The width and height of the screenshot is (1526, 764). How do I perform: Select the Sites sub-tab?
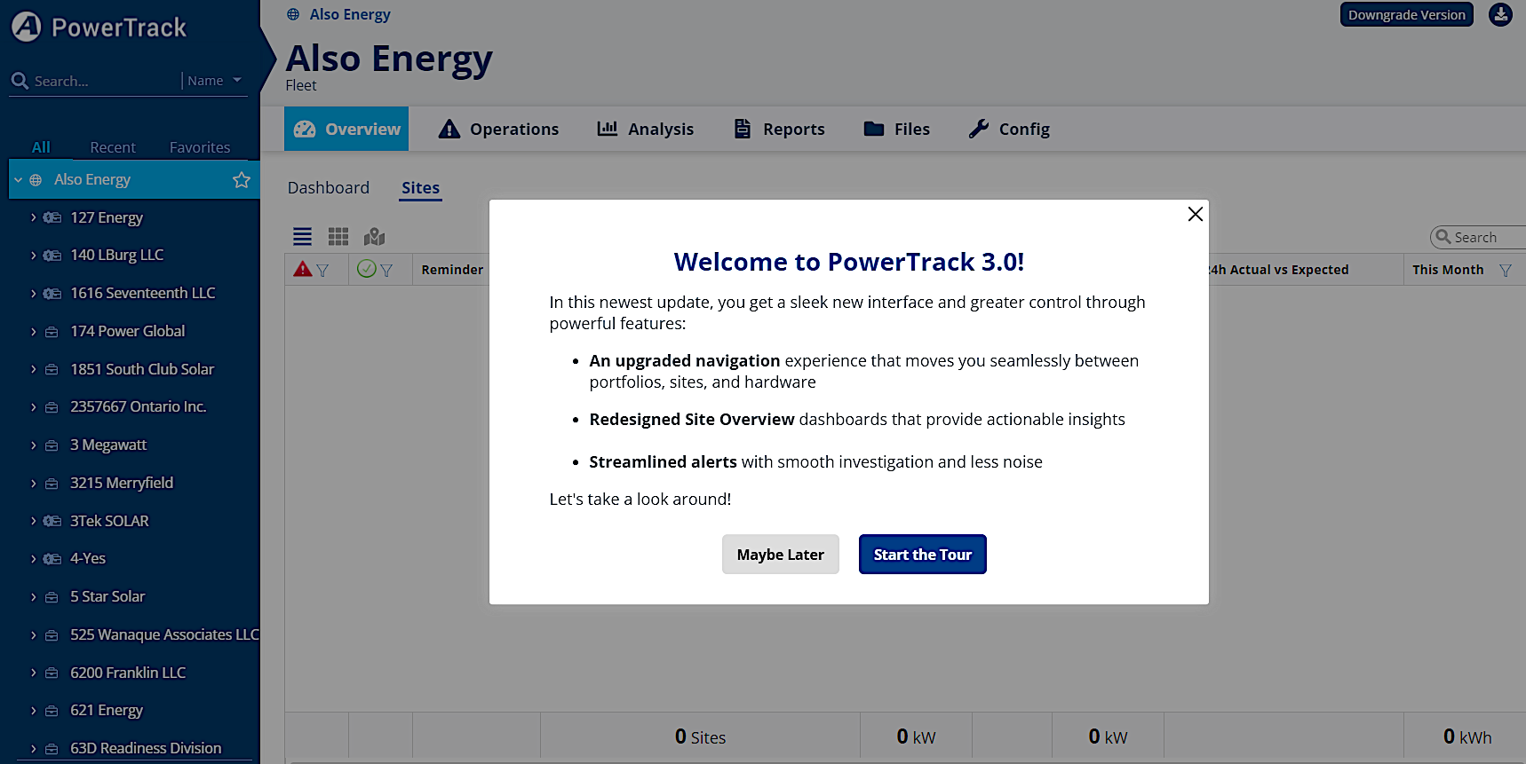click(x=420, y=188)
